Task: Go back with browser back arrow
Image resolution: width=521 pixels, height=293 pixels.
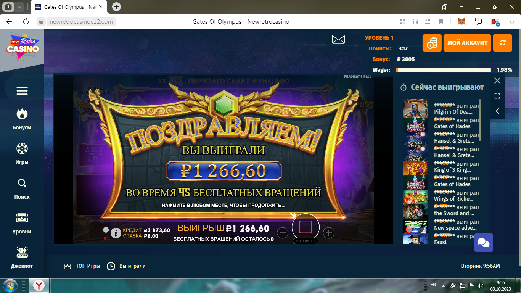Action: pyautogui.click(x=9, y=22)
